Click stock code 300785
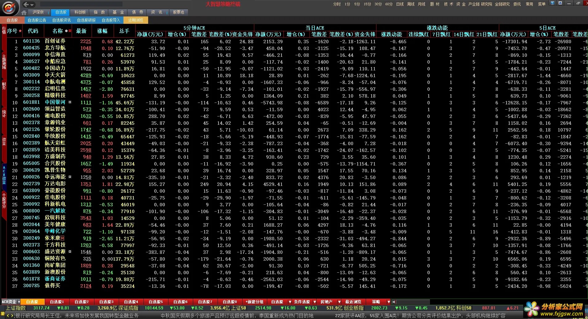This screenshot has height=319, width=588. [x=31, y=286]
